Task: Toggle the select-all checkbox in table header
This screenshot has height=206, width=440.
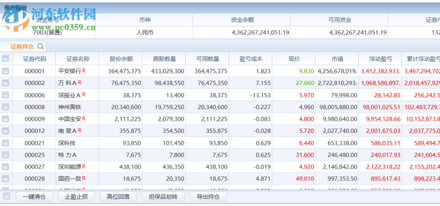Action: tap(6, 58)
